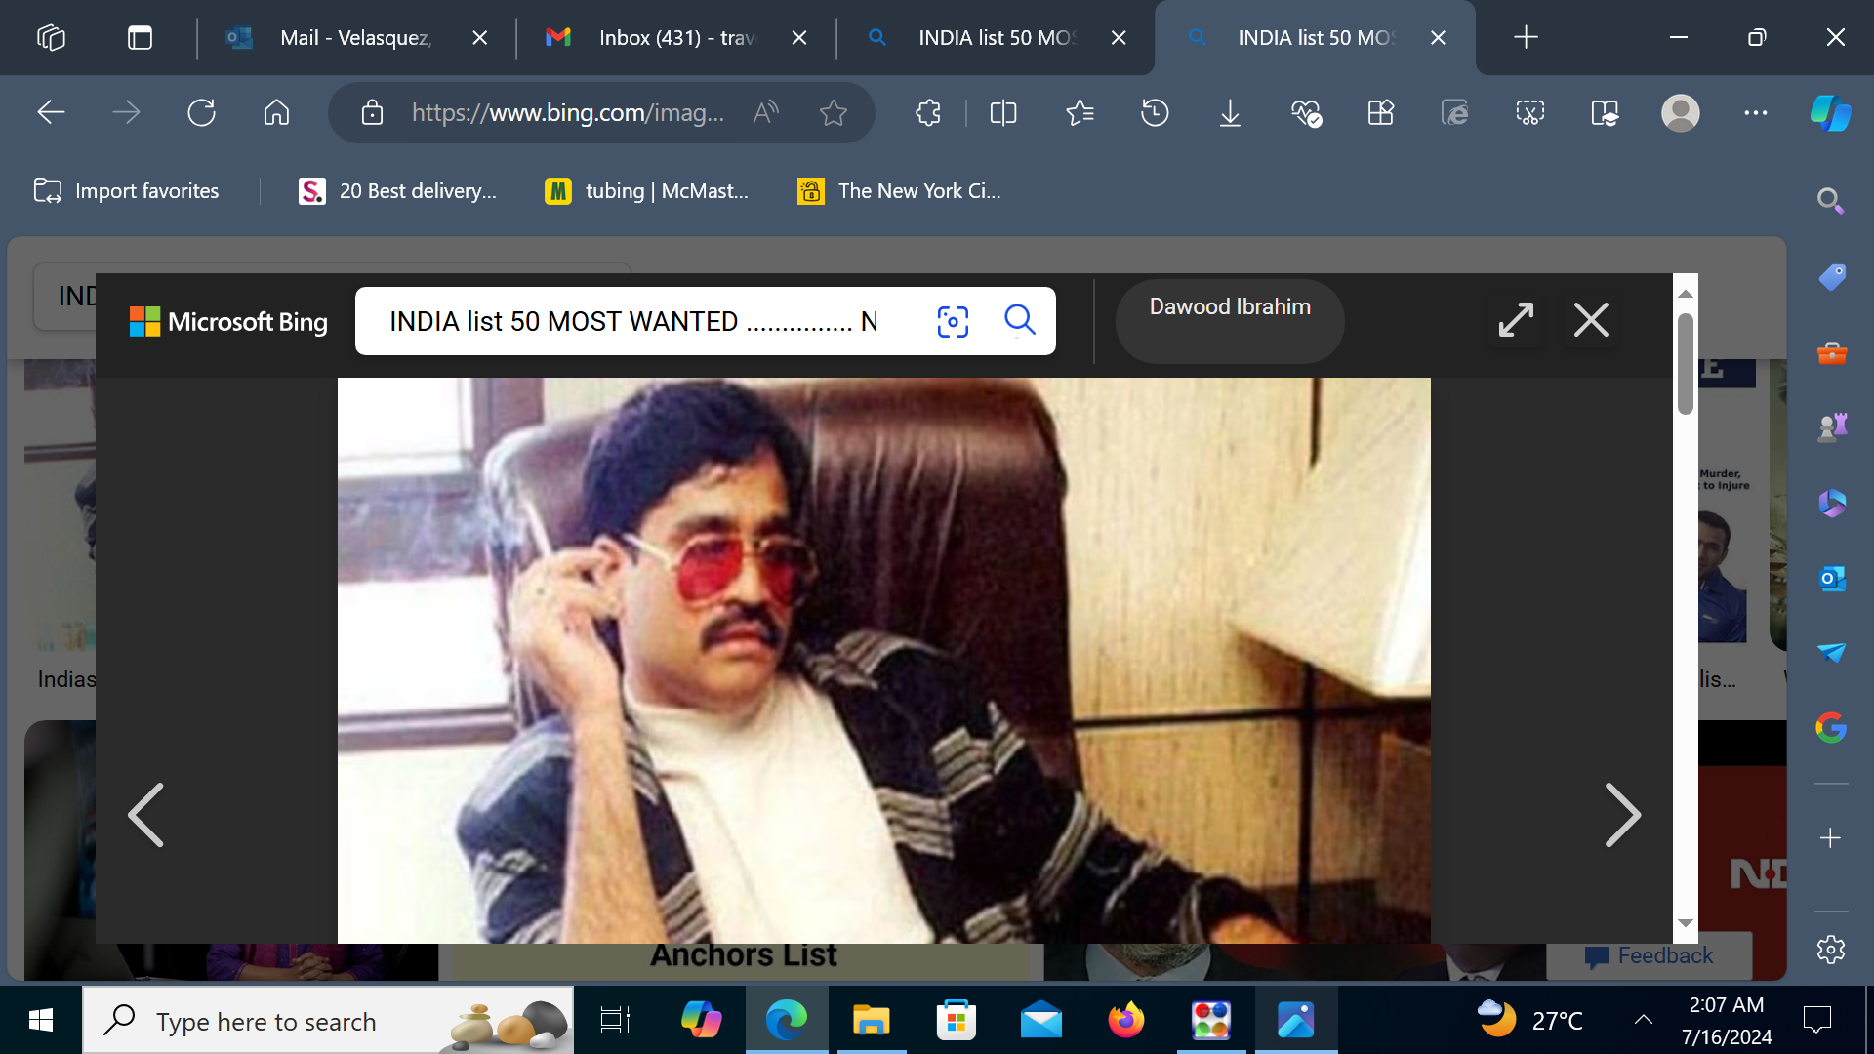Switch to Mail - Velasquez tab
The image size is (1874, 1054).
pyautogui.click(x=355, y=37)
